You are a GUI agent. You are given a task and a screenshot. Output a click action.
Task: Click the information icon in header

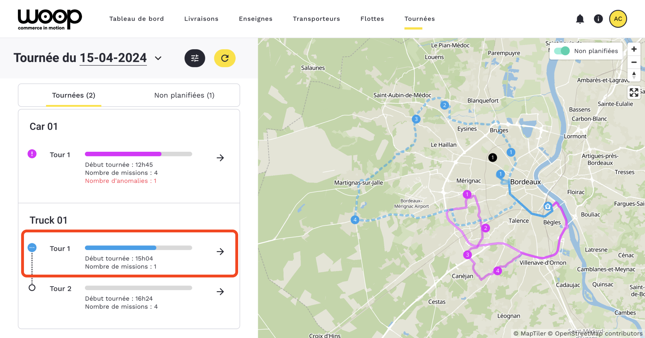pyautogui.click(x=598, y=19)
